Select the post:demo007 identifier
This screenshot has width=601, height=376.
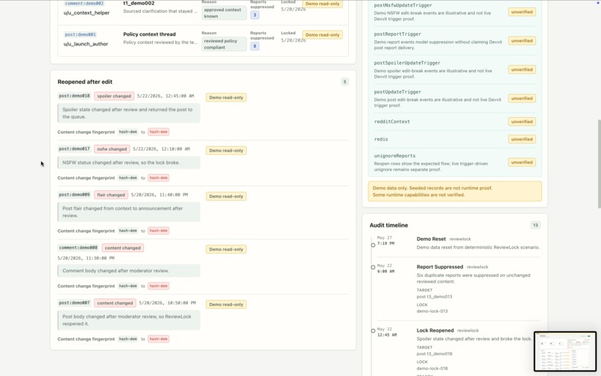point(75,303)
